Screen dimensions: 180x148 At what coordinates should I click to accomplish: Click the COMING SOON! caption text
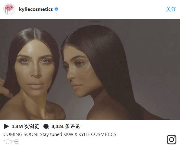tap(21, 134)
